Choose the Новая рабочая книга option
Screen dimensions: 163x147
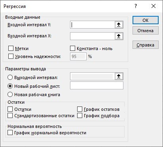[x=10, y=95]
